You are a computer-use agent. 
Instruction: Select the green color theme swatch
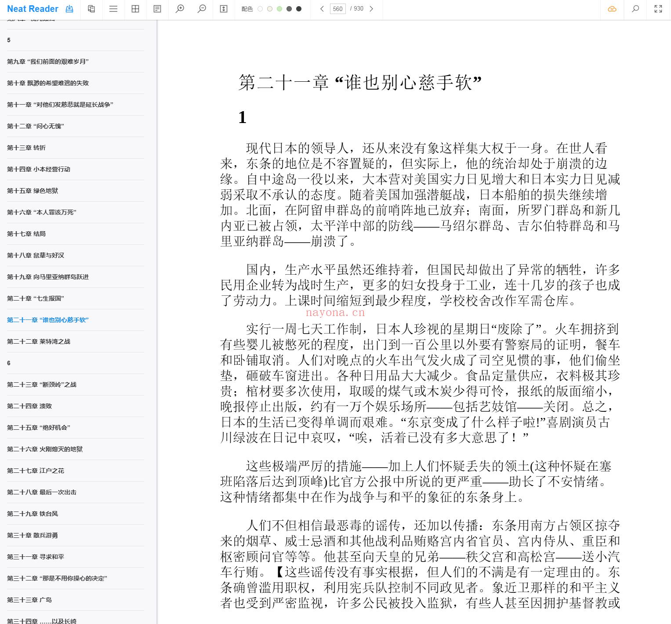(279, 9)
